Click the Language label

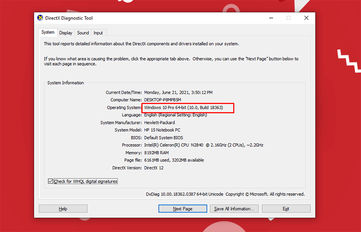(x=132, y=115)
